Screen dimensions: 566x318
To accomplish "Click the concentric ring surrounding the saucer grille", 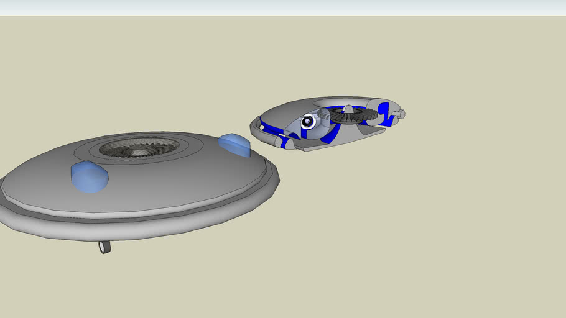I will (187, 148).
